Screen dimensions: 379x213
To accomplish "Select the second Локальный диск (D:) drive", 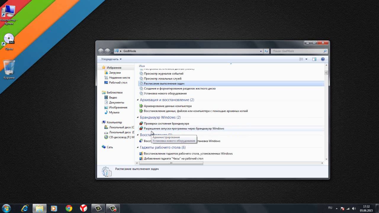I will click(119, 132).
